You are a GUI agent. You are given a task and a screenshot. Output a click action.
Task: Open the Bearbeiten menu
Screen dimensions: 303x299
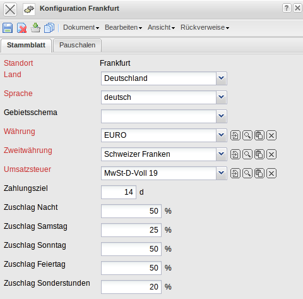click(x=123, y=28)
